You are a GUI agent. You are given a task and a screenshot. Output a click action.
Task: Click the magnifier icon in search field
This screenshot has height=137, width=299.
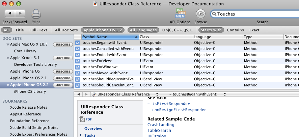tap(214, 14)
